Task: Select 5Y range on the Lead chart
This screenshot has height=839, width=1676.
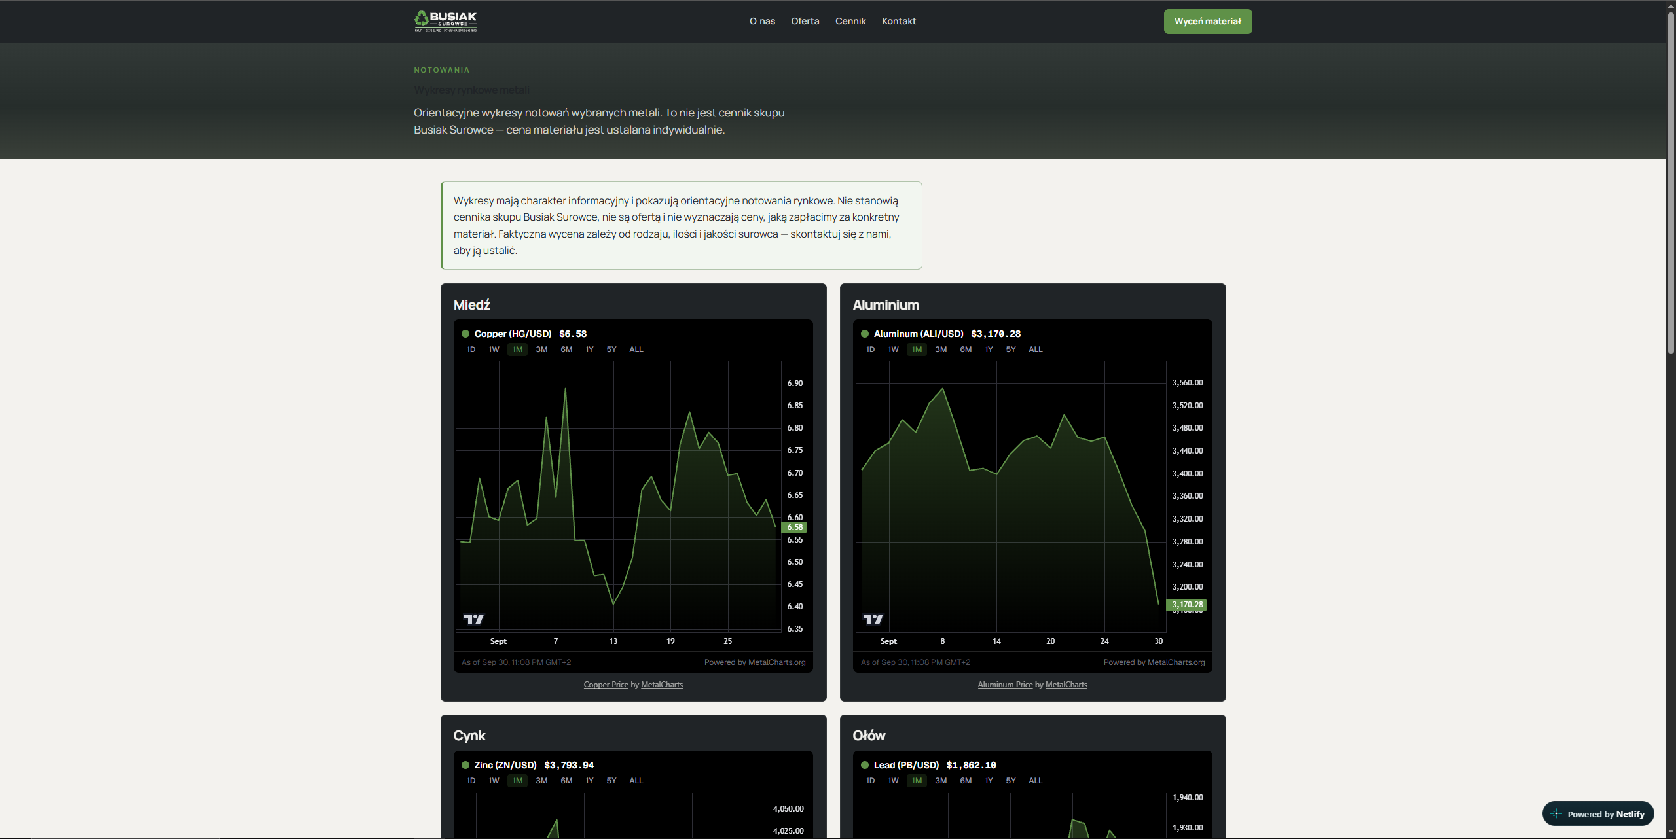Action: 1011,781
